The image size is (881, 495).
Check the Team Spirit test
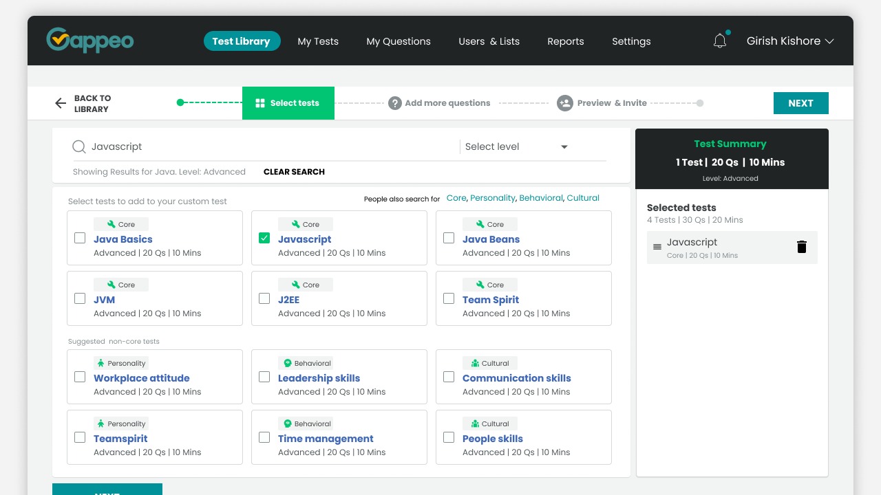pos(449,298)
